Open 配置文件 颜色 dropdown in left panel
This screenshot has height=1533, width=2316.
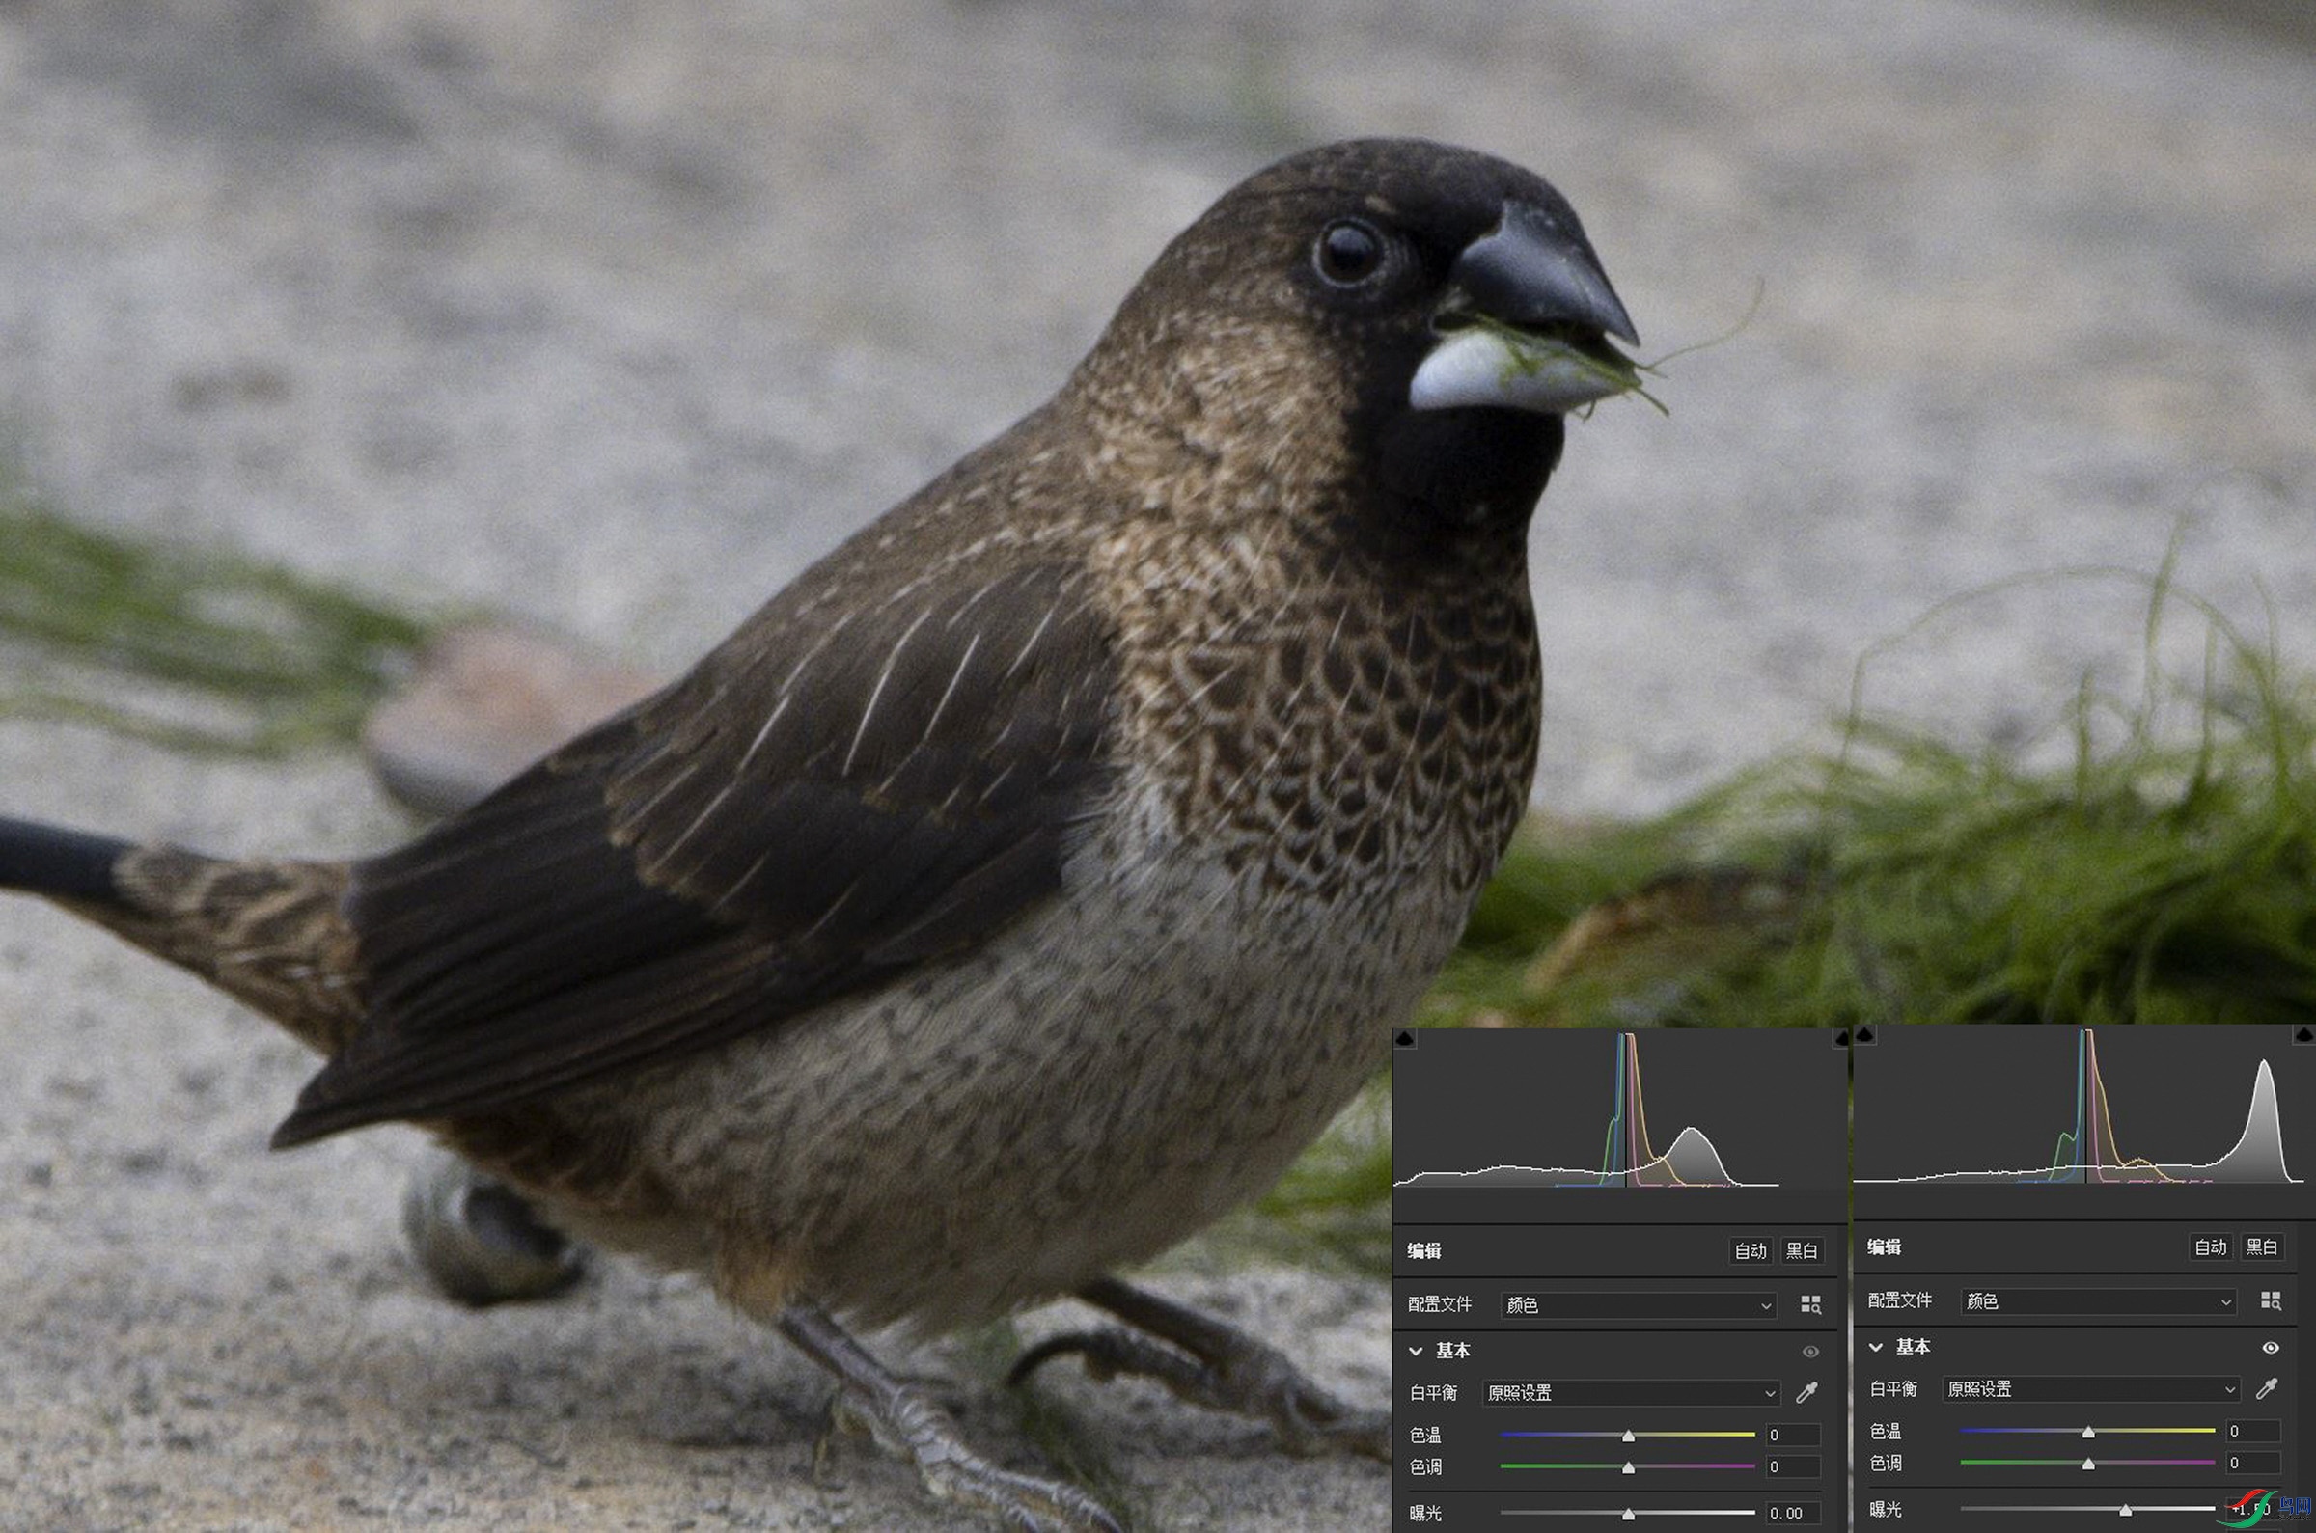point(1639,1304)
